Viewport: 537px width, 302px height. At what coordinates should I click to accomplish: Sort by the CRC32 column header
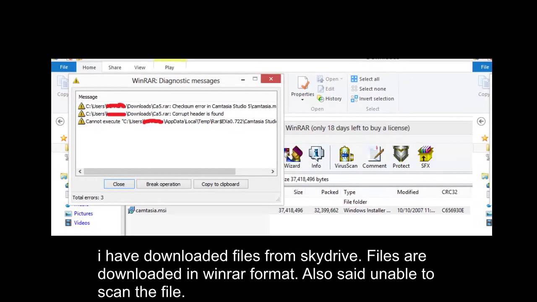(x=449, y=192)
